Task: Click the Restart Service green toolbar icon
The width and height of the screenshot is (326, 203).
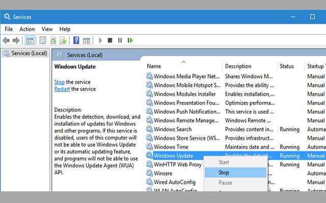Action: point(130,40)
